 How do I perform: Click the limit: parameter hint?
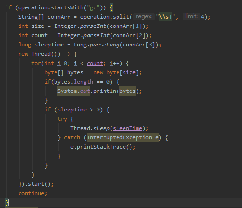tap(191, 17)
